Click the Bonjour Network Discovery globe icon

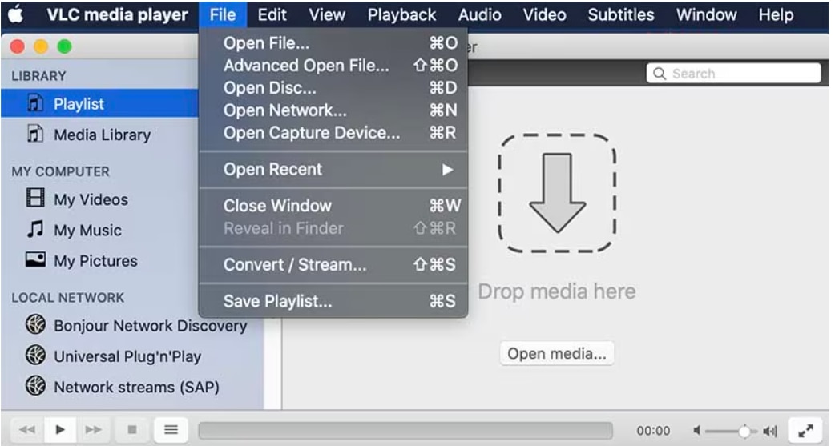(x=36, y=324)
